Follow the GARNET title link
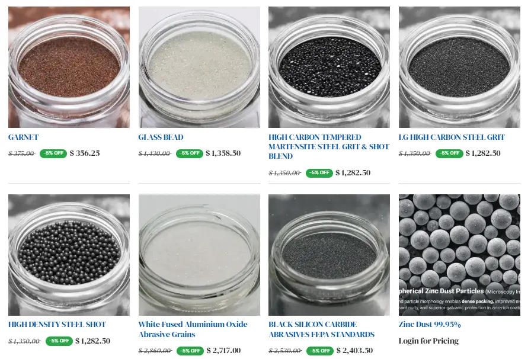The image size is (531, 359). (23, 137)
